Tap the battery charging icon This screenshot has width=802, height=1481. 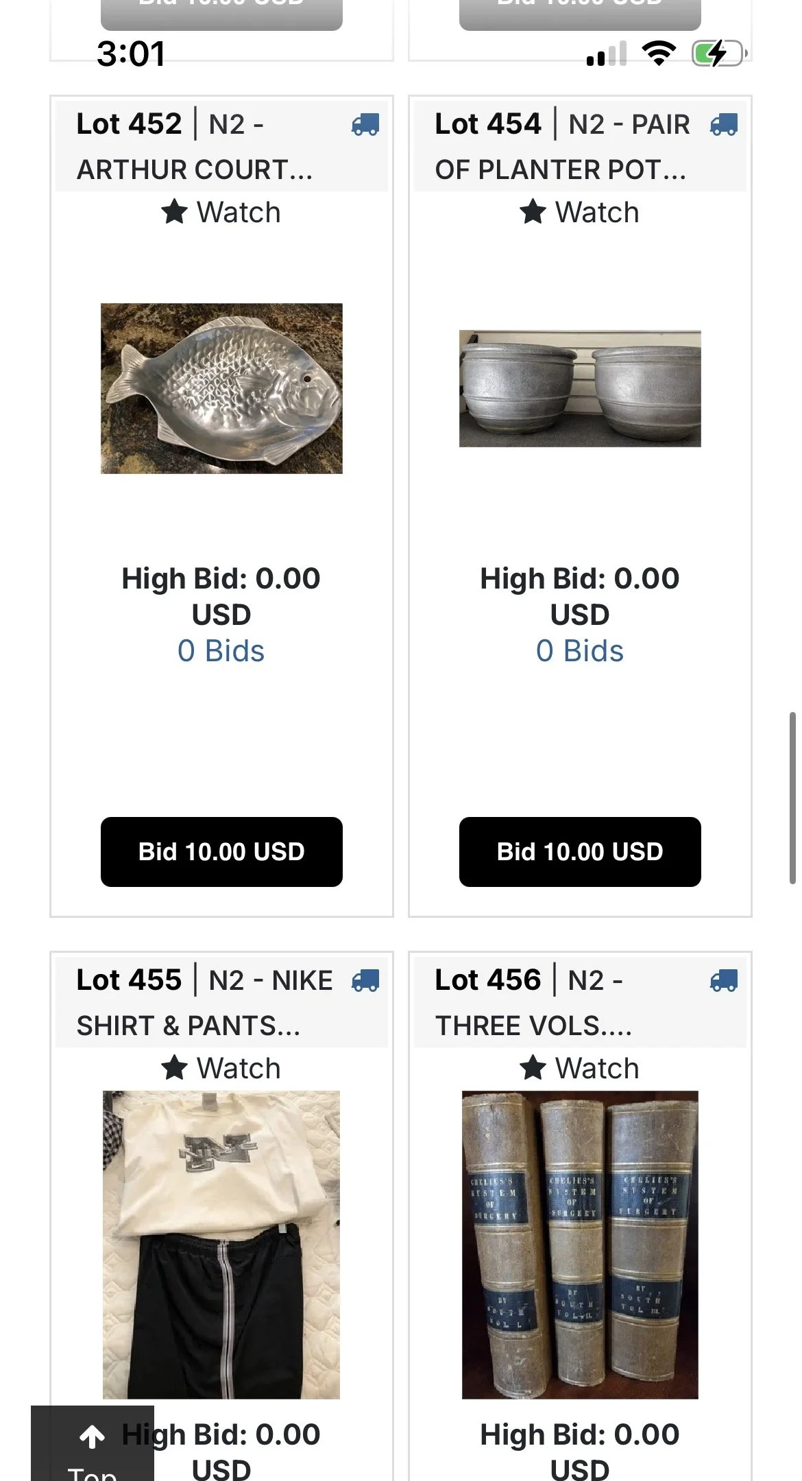pyautogui.click(x=718, y=53)
